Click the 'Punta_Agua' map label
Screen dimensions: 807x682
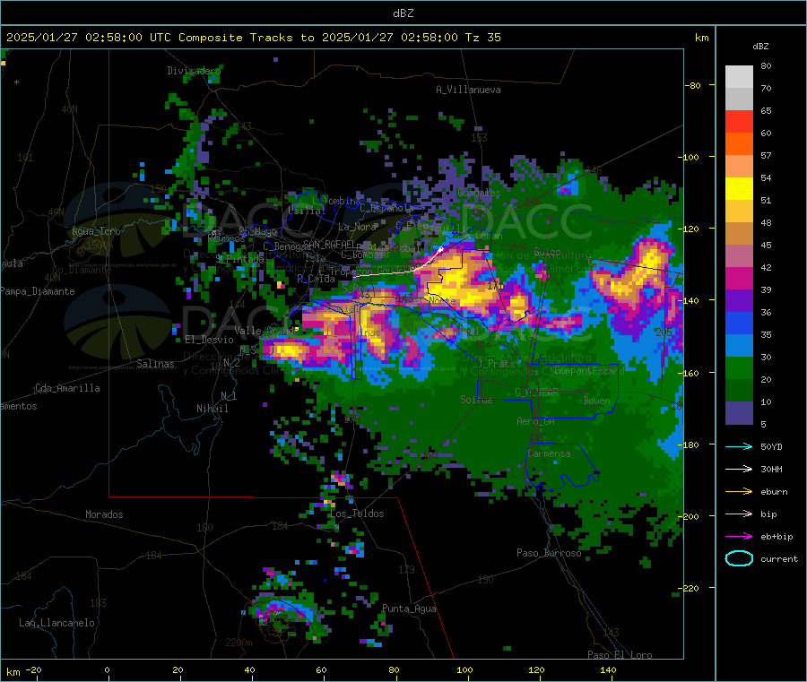[409, 609]
